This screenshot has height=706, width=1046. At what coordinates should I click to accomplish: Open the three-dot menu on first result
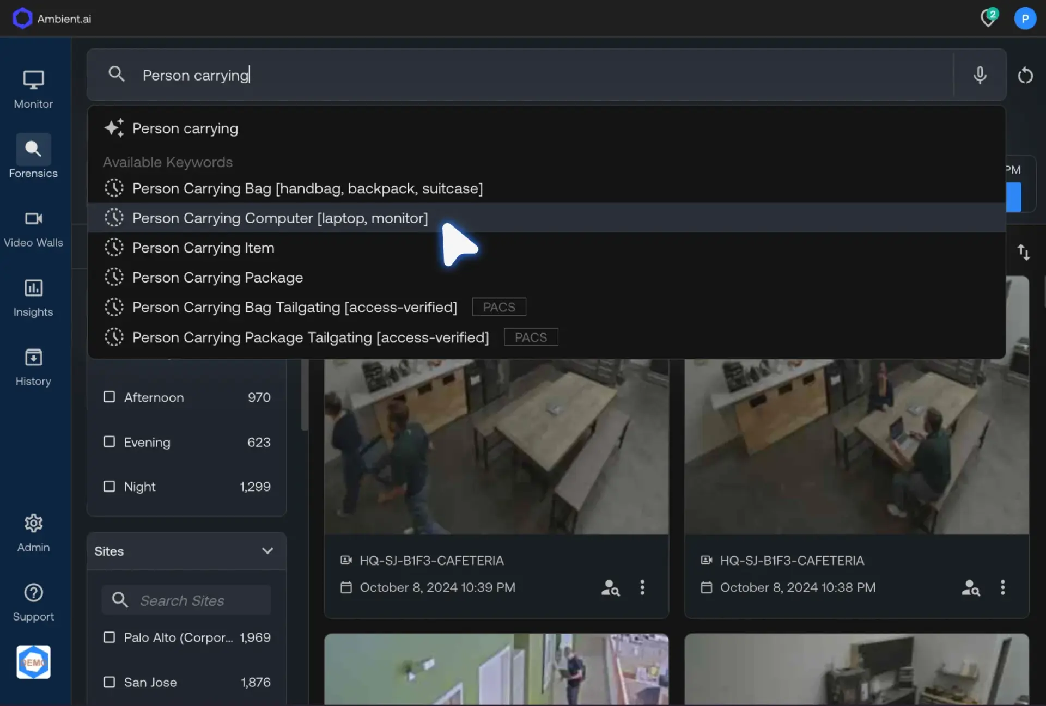click(x=642, y=587)
